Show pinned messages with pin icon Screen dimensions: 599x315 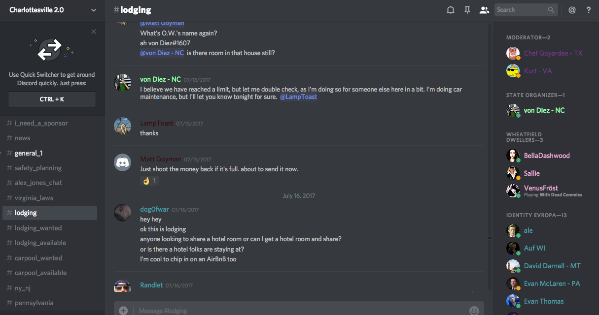467,10
